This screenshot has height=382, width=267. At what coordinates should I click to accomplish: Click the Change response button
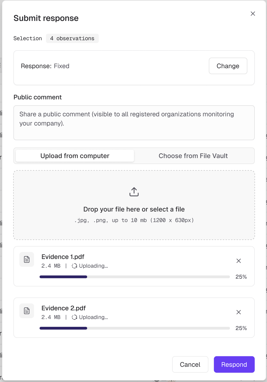pyautogui.click(x=228, y=66)
